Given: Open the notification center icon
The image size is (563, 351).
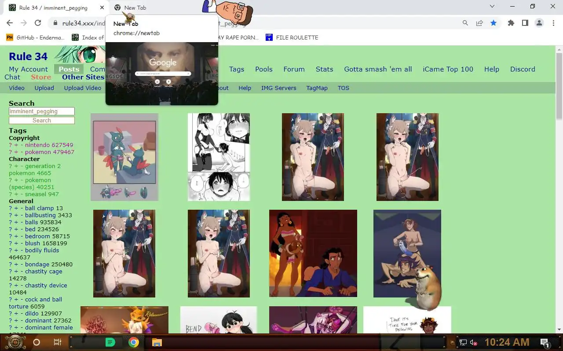Looking at the screenshot, I should 545,343.
